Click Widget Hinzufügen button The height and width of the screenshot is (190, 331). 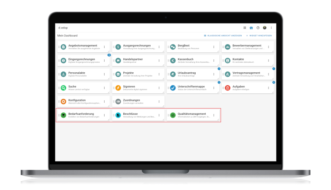[259, 36]
